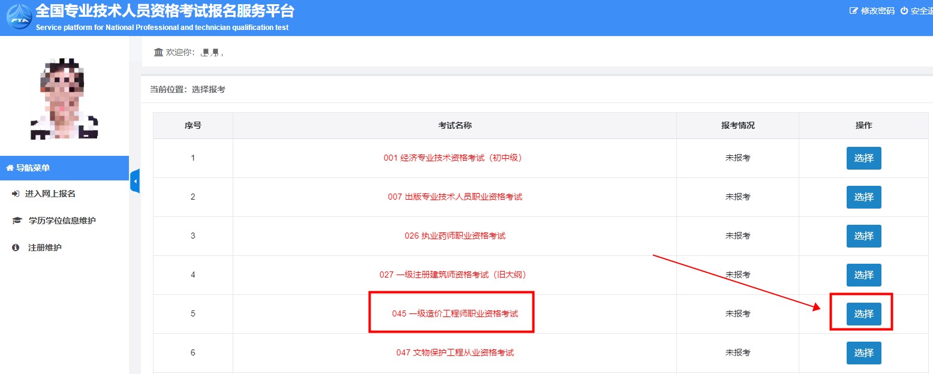This screenshot has height=374, width=933.
Task: Open the 045 一级造价工程师职业资格考试 link
Action: [455, 313]
